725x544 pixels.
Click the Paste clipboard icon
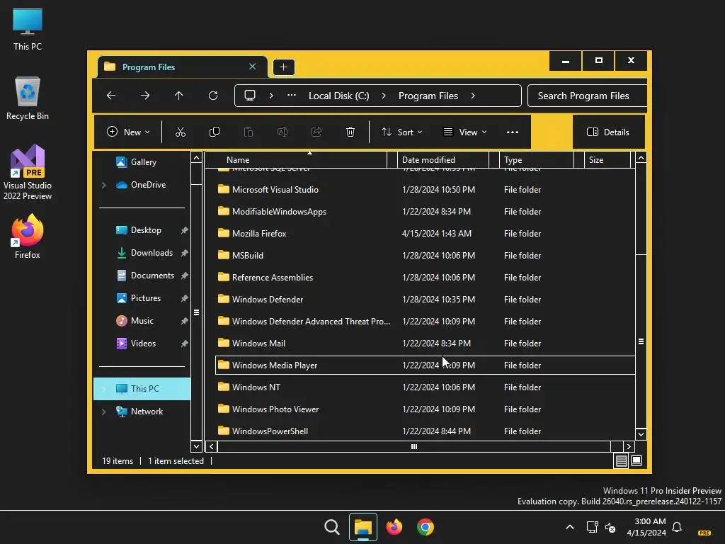[x=249, y=132]
